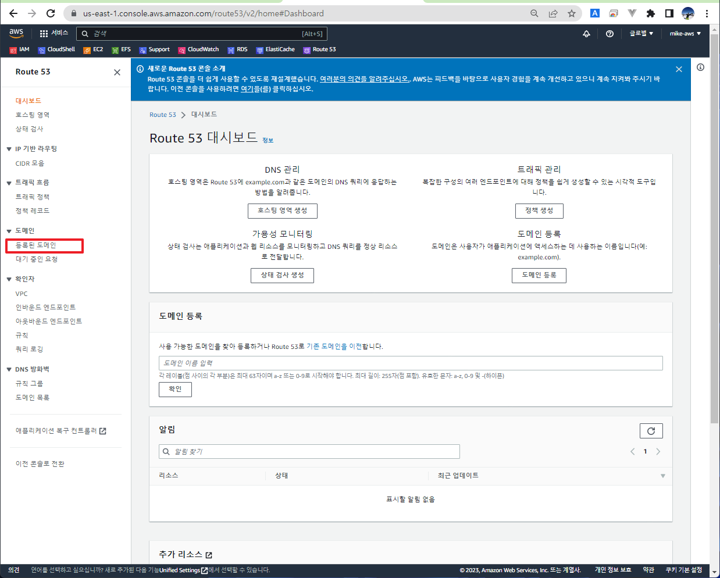720x578 pixels.
Task: Collapse the 도메인 sidebar section
Action: 9,231
